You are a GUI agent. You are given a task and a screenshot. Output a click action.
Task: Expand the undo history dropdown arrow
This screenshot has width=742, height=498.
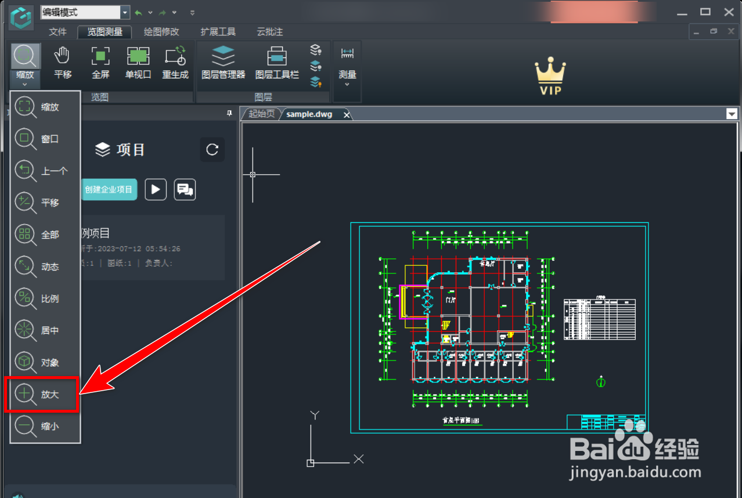click(150, 12)
